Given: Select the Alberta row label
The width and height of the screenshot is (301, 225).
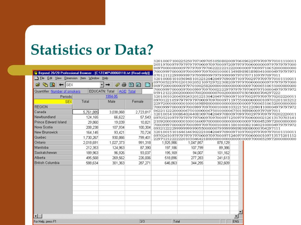Looking at the screenshot, I should point(53,158).
